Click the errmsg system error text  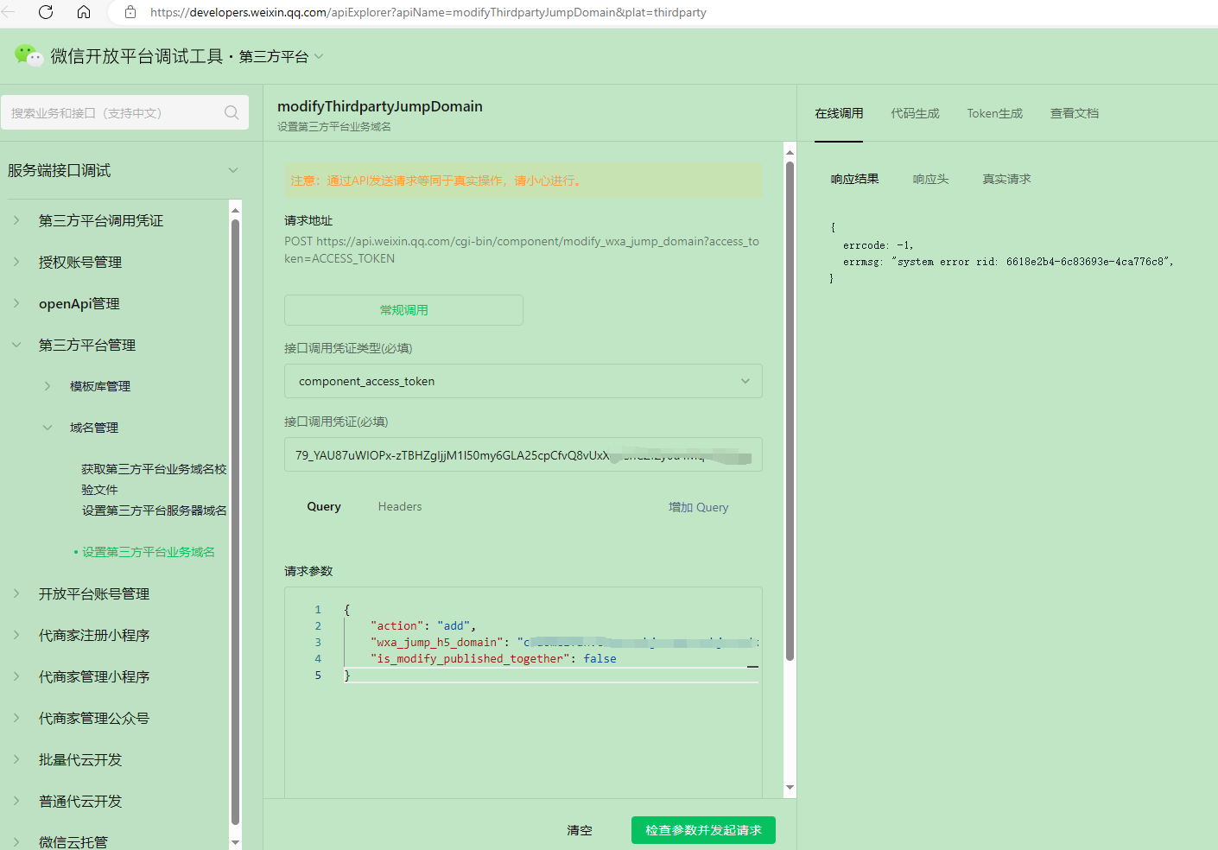click(x=1008, y=262)
